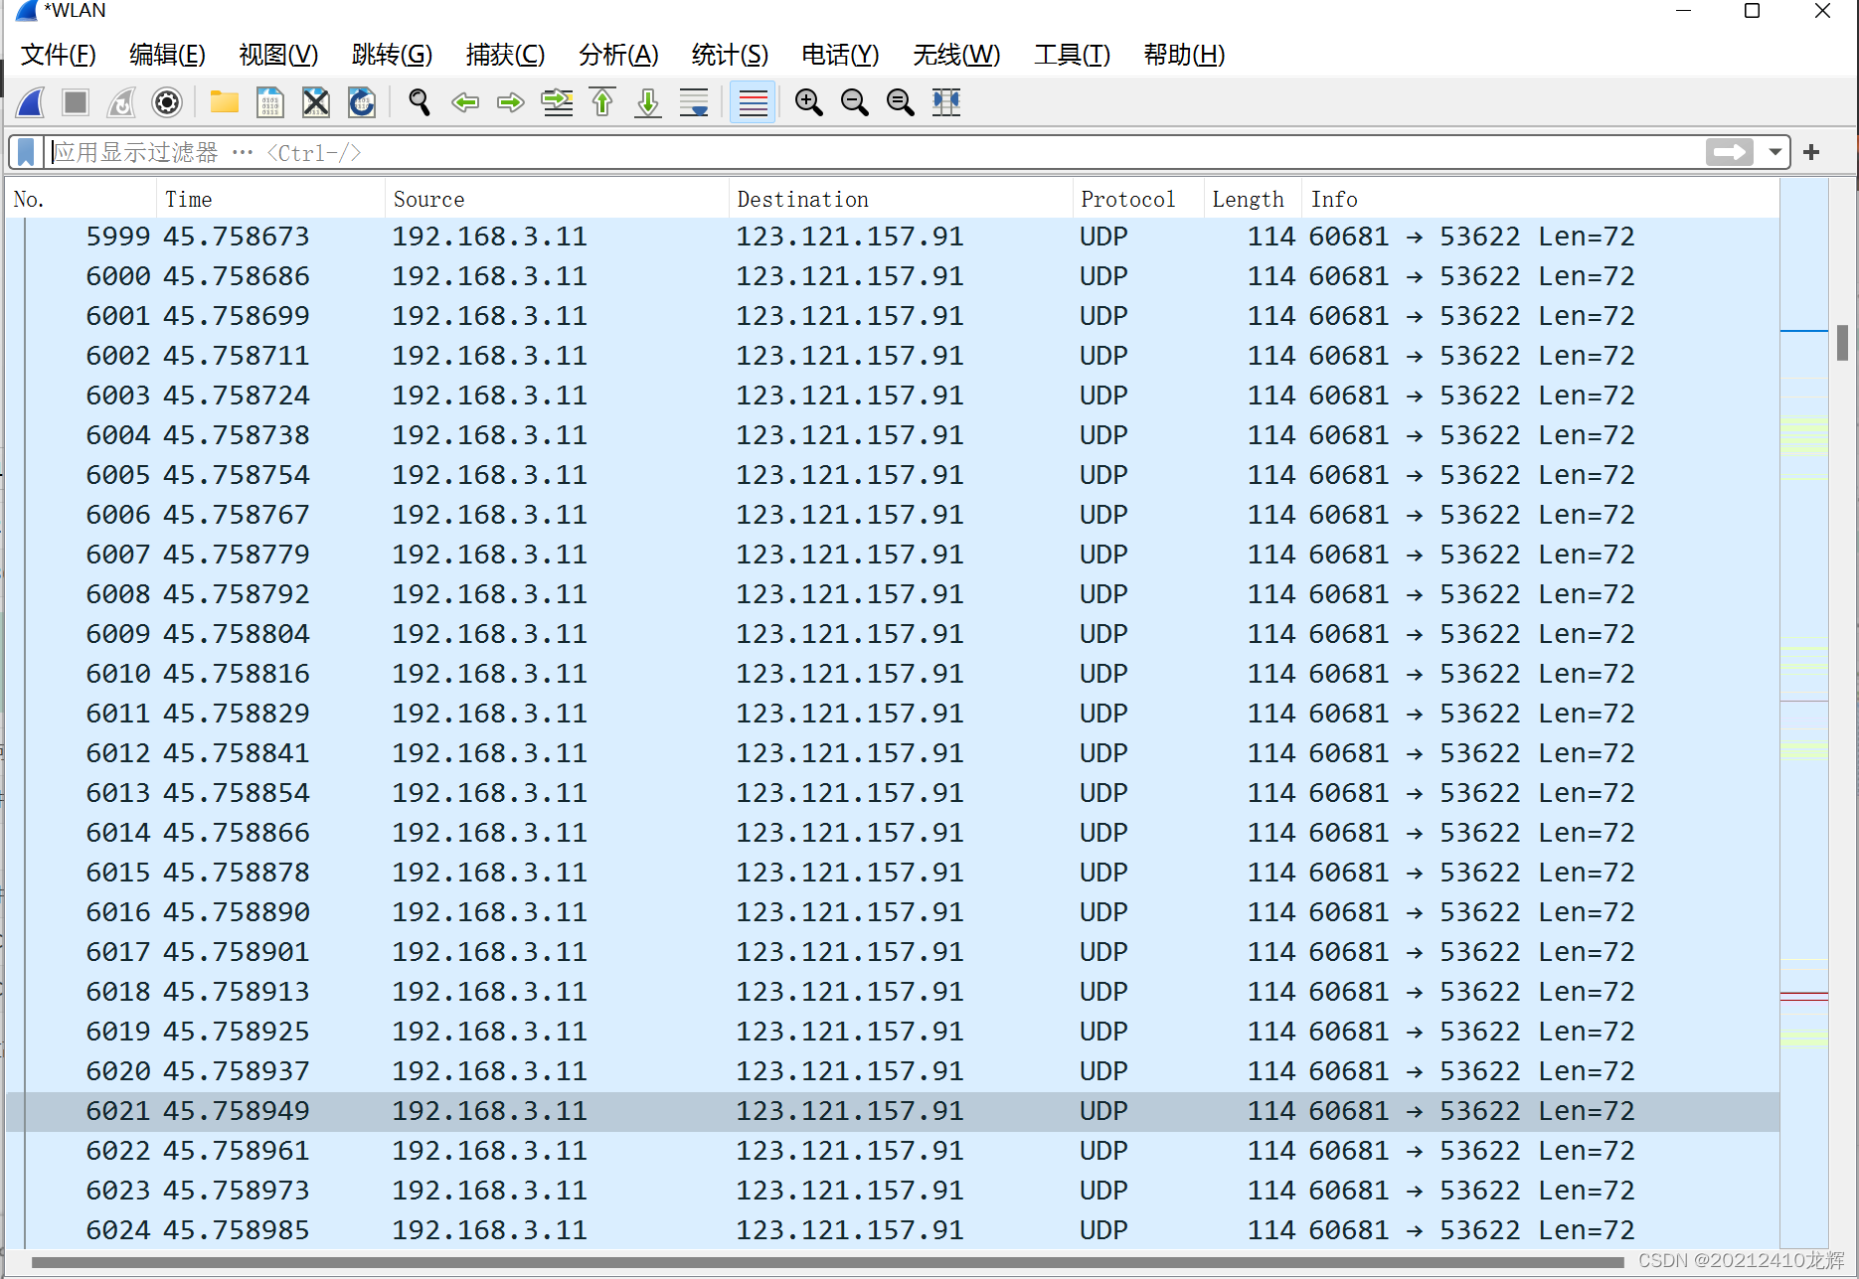Go forward to next packet

point(511,102)
